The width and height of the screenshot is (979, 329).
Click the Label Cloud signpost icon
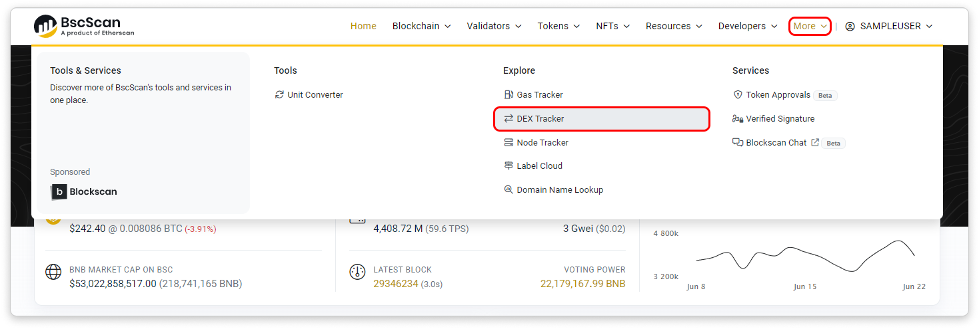(509, 166)
